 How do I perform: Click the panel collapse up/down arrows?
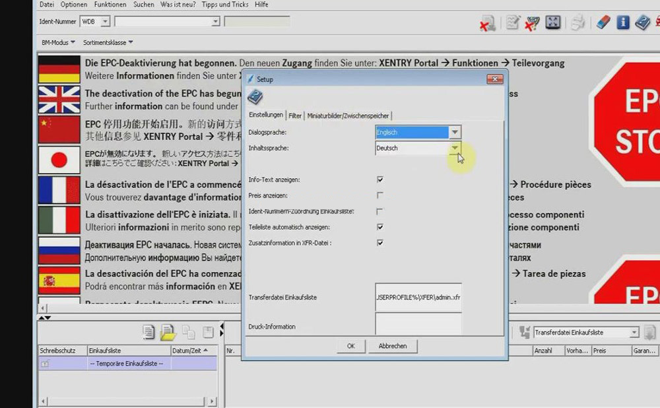point(45,318)
